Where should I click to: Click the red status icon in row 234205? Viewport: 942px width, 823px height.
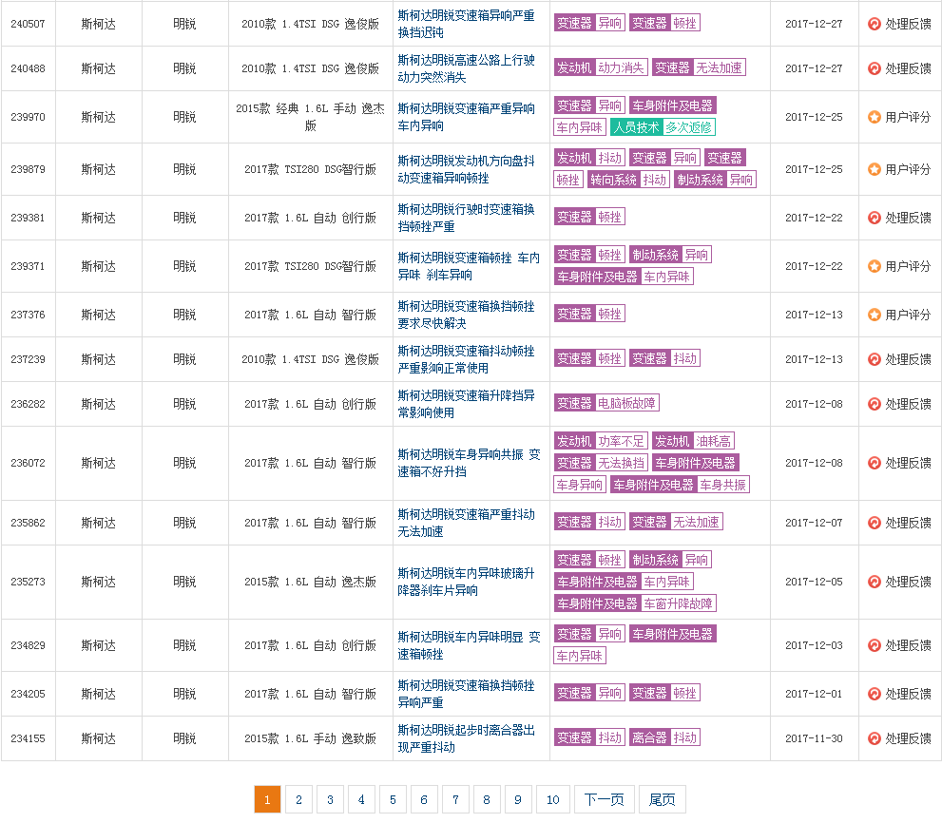pos(875,694)
